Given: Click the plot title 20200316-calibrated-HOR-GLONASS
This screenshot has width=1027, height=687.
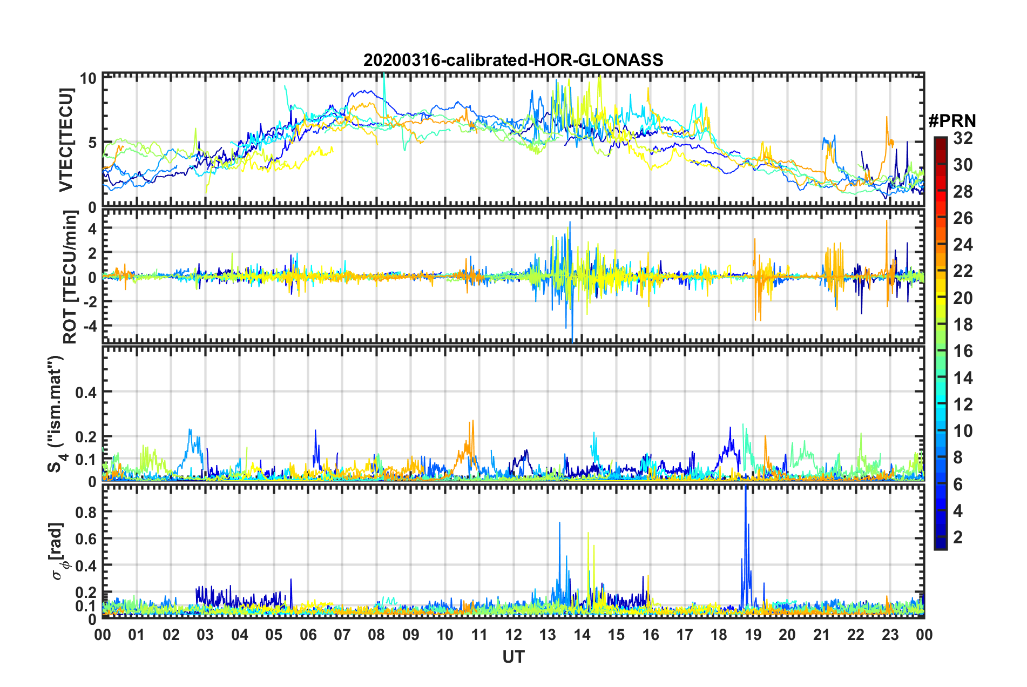Looking at the screenshot, I should [x=513, y=60].
